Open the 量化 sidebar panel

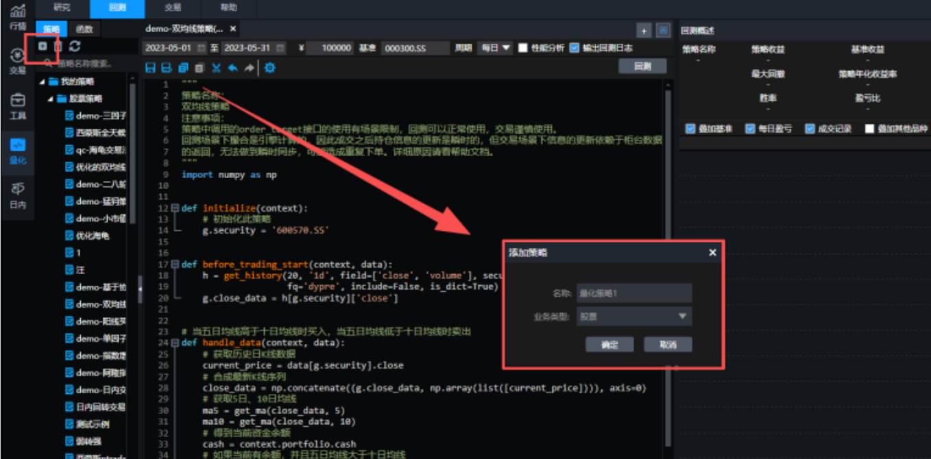point(18,151)
